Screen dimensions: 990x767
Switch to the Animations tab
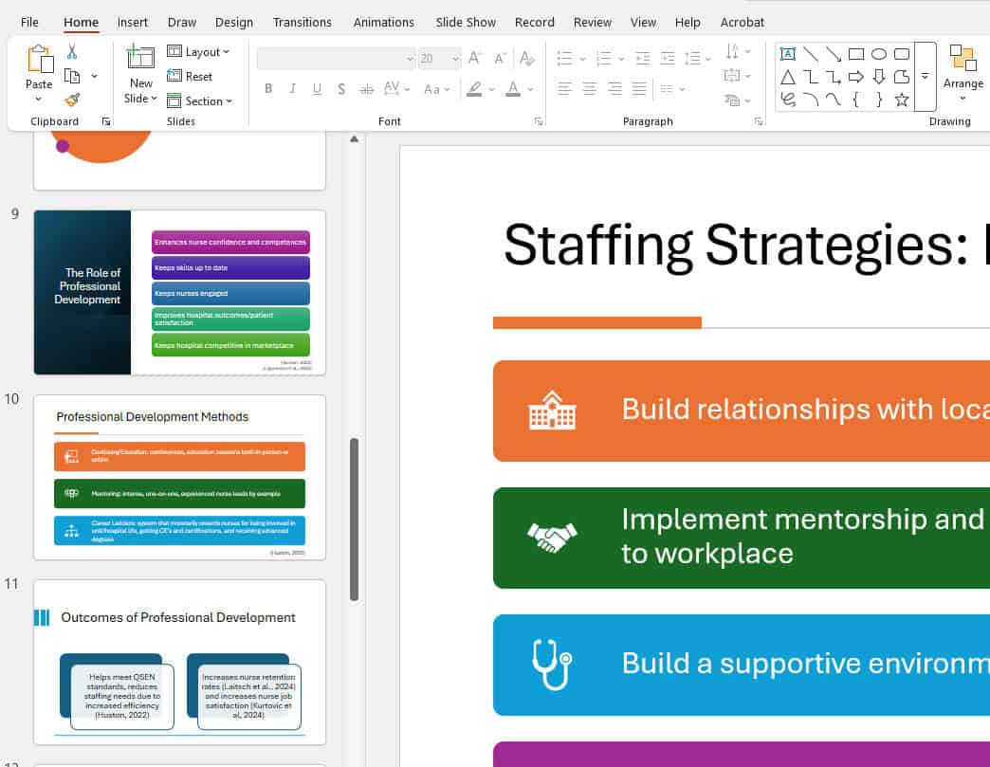(x=384, y=22)
